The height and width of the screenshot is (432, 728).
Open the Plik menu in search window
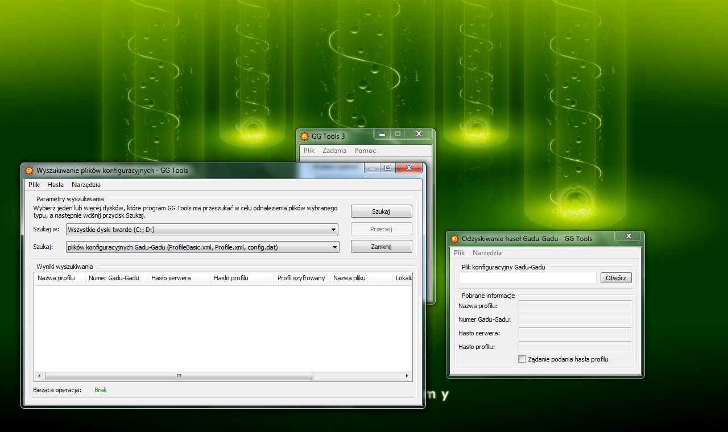click(x=34, y=185)
